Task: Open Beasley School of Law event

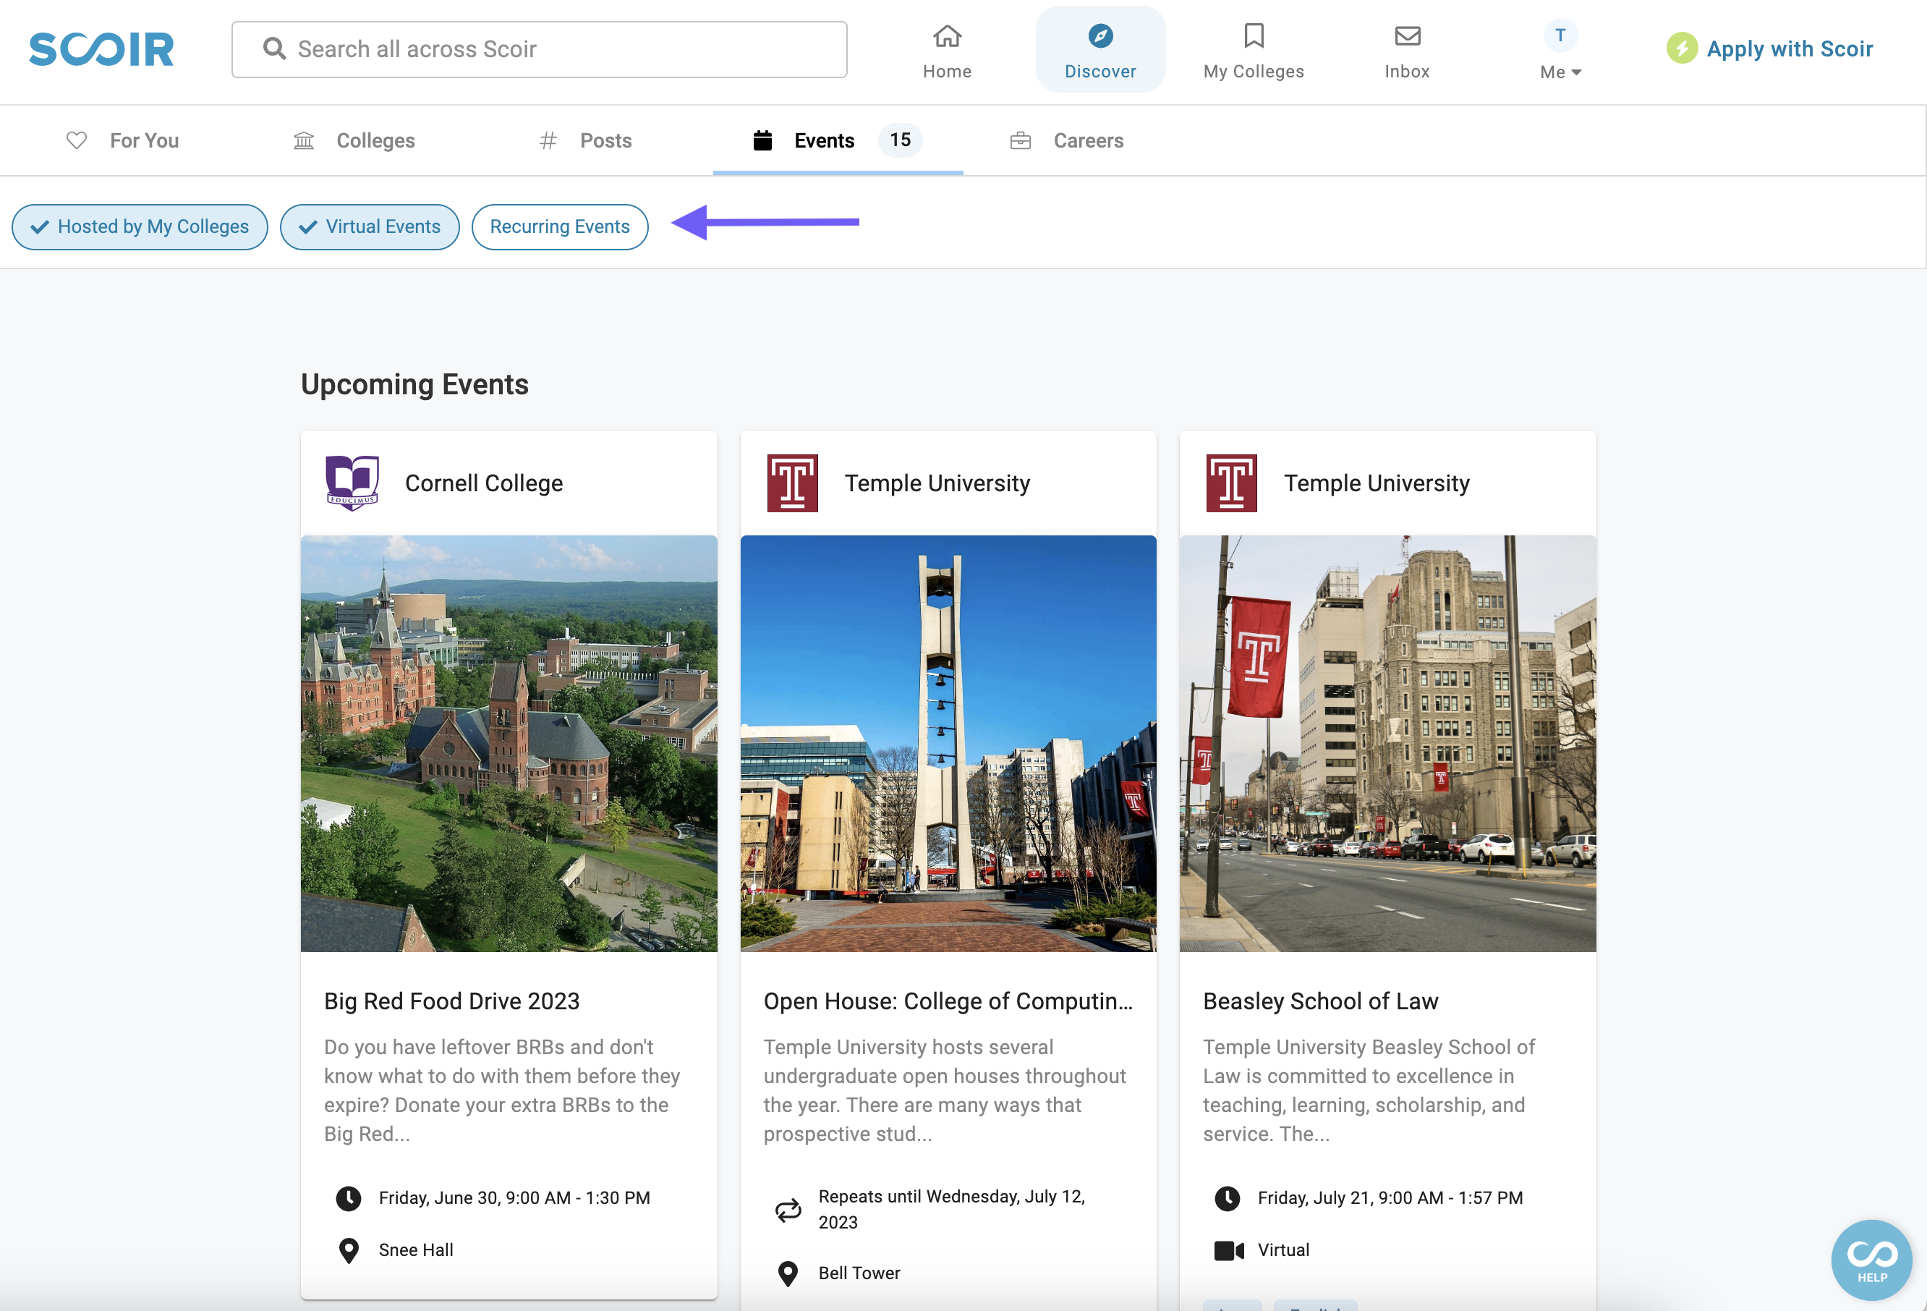Action: point(1320,1001)
